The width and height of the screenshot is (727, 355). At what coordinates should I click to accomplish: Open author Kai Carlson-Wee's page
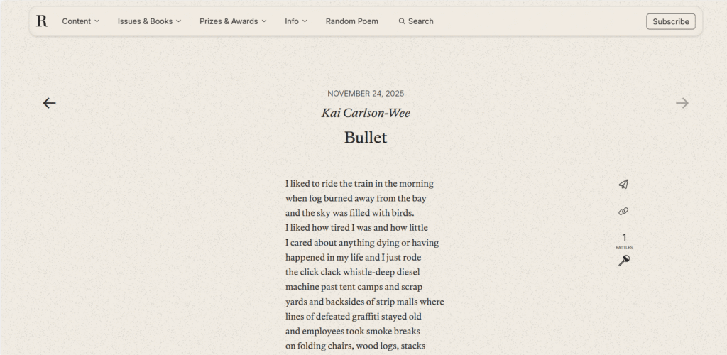coord(366,113)
